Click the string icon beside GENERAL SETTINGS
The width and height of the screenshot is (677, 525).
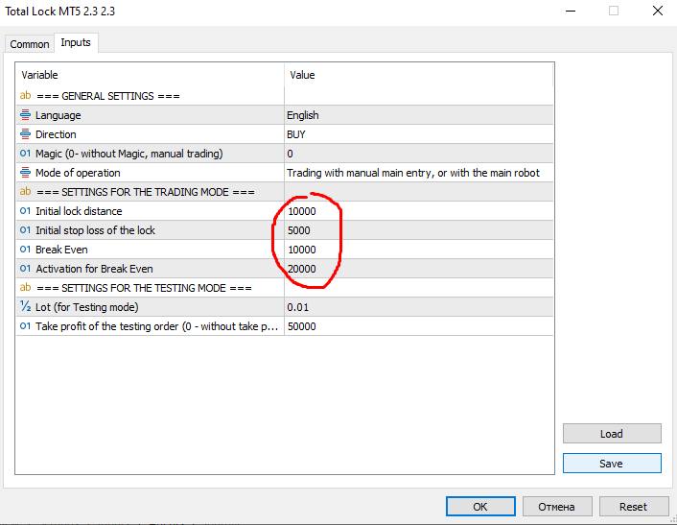26,95
